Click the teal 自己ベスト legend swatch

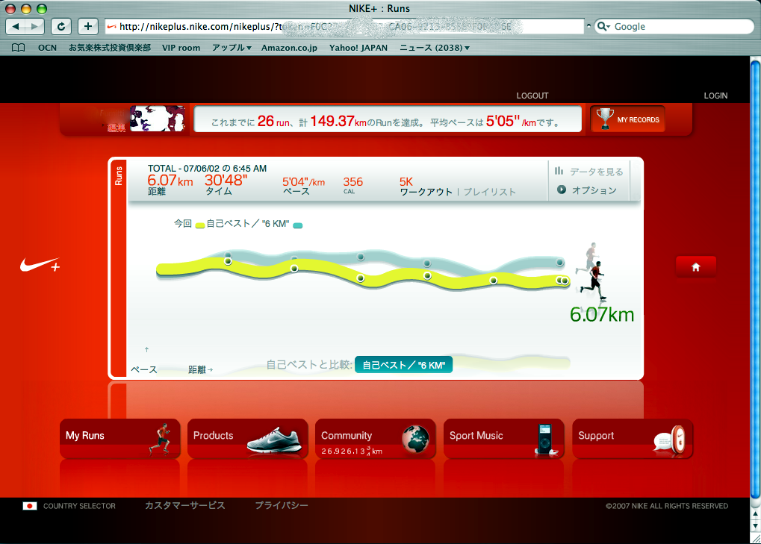pyautogui.click(x=298, y=225)
